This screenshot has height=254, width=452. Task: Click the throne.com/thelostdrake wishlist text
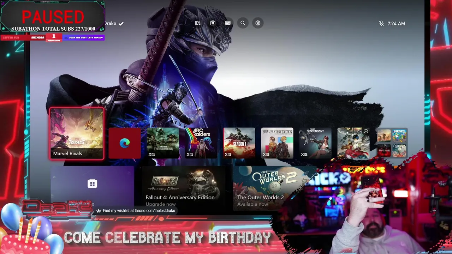pos(139,211)
